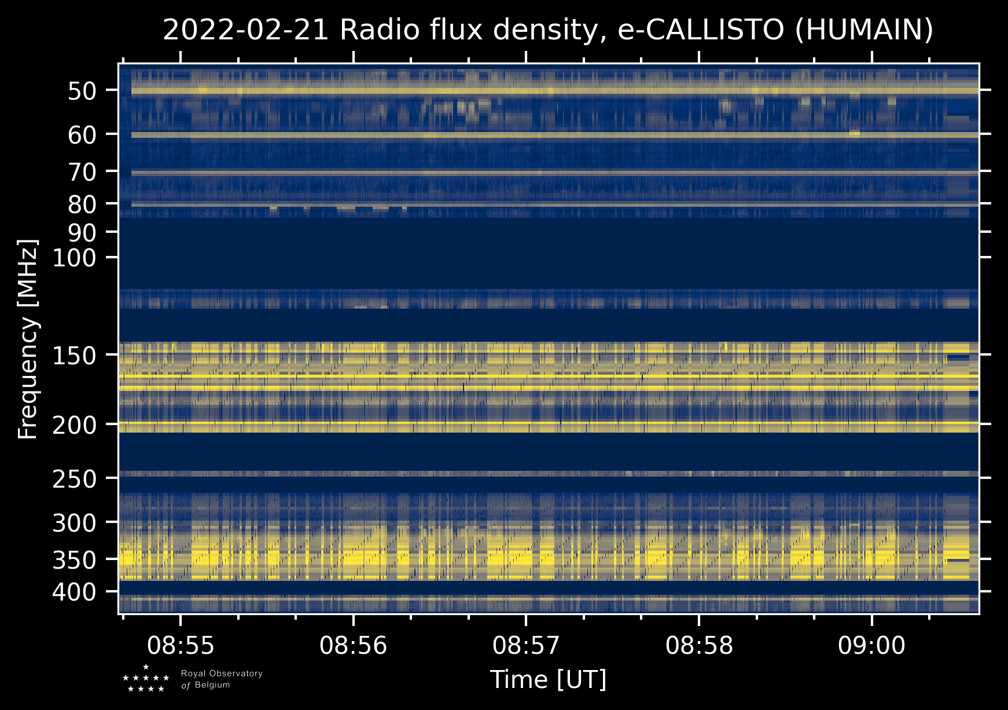Select the 60 MHz frequency tick label
This screenshot has height=710, width=1008.
82,135
